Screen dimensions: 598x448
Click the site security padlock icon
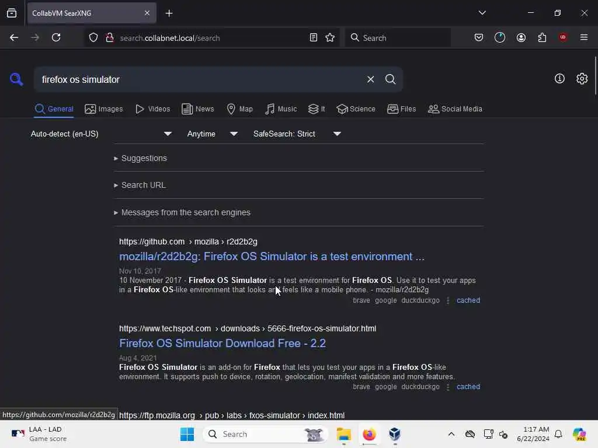(110, 37)
